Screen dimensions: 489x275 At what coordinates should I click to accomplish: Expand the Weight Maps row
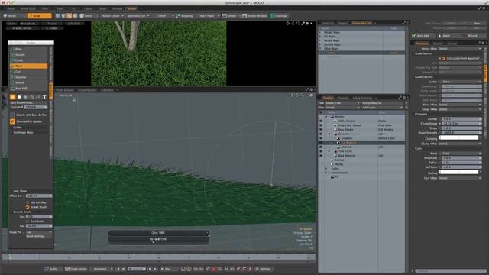[320, 32]
